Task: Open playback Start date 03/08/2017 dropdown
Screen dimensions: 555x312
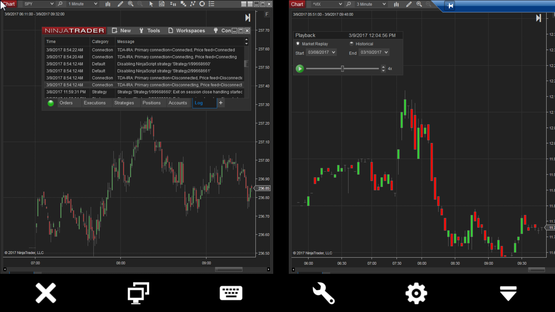Action: (321, 52)
